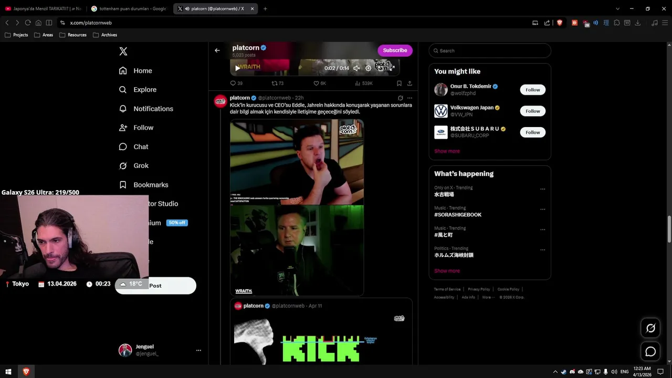Switch to the Japonya'da Menzil TARIKATI tab

44,8
